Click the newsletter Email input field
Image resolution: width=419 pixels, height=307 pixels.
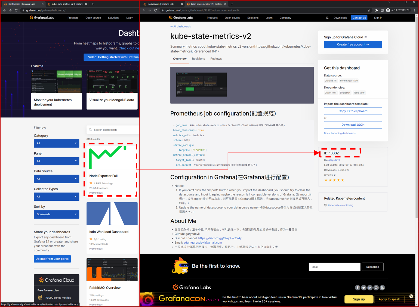pos(334,267)
